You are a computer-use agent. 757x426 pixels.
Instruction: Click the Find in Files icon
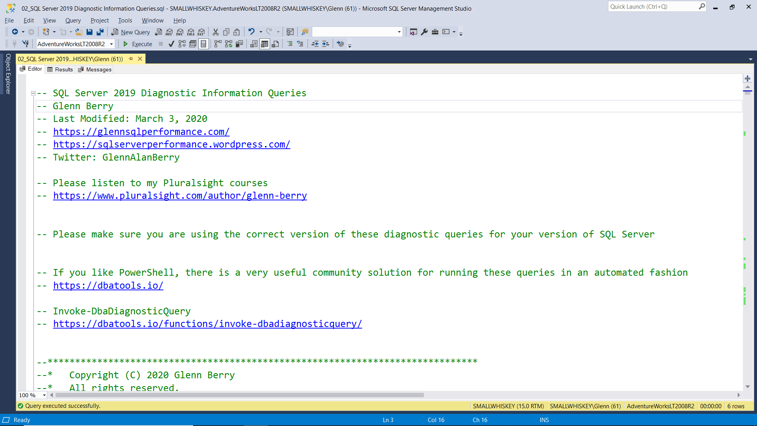pos(305,32)
